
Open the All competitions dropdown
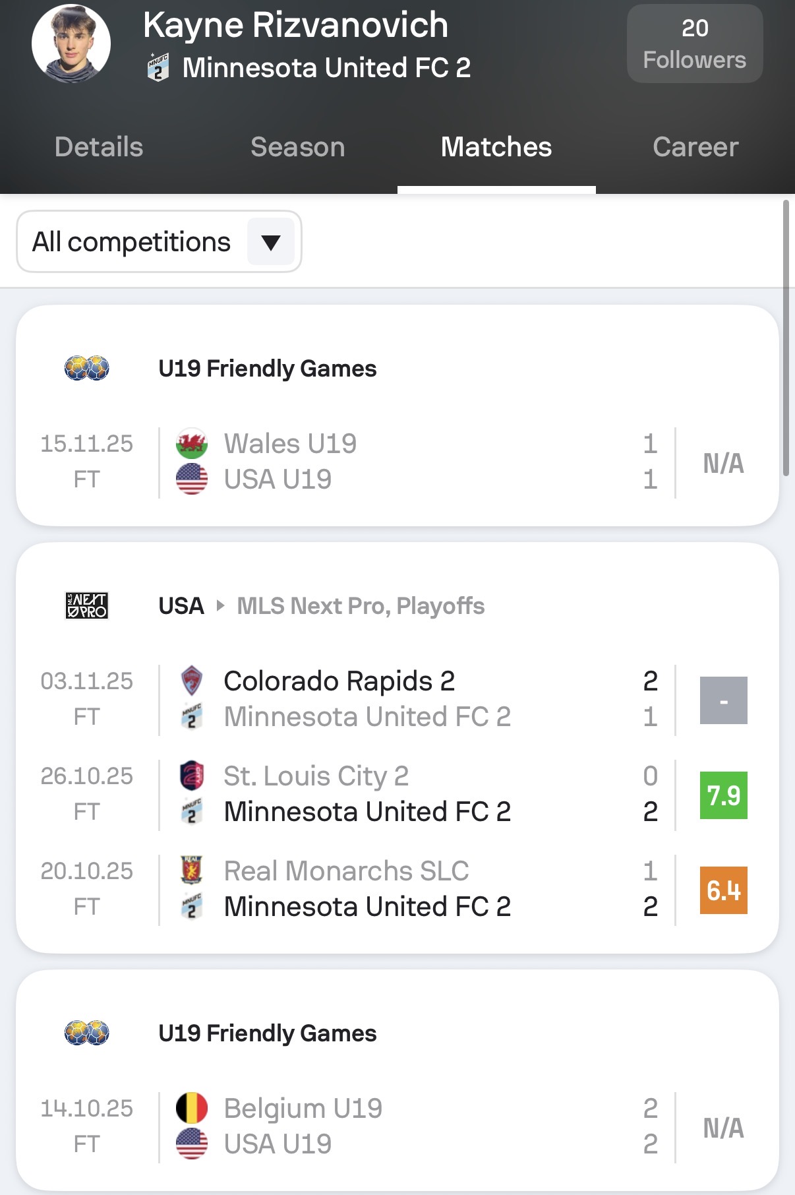tap(132, 242)
